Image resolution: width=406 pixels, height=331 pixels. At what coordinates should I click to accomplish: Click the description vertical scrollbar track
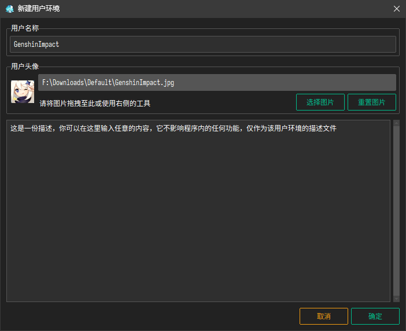coord(396,211)
